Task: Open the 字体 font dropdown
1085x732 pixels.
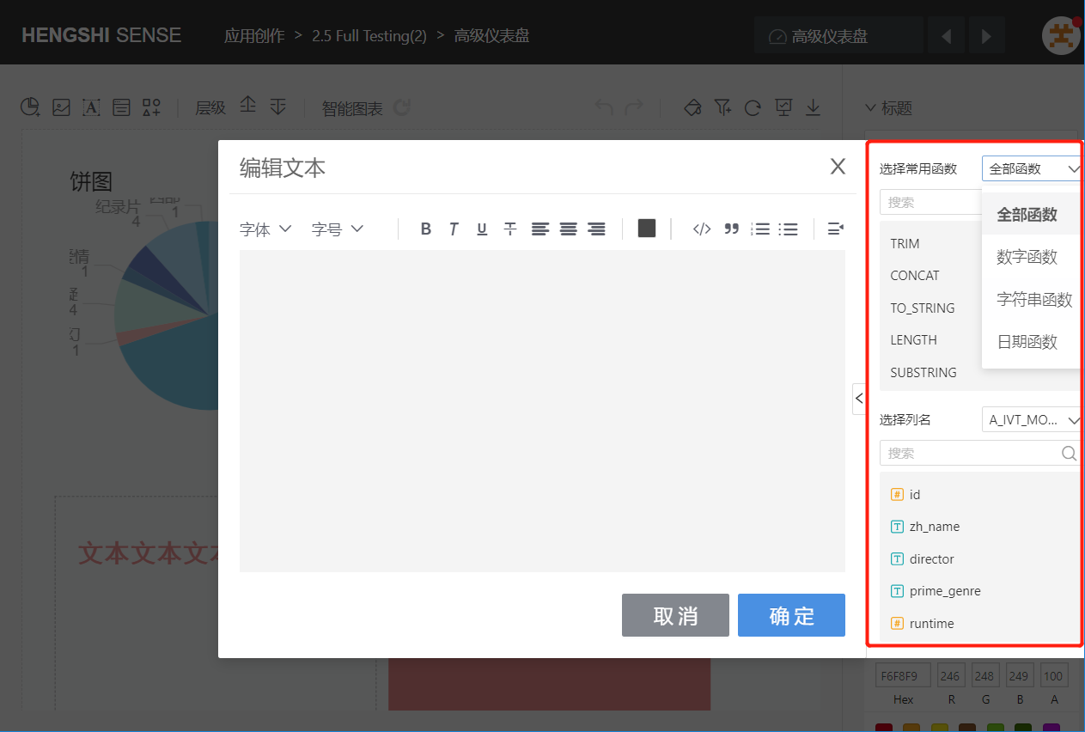Action: click(x=265, y=229)
